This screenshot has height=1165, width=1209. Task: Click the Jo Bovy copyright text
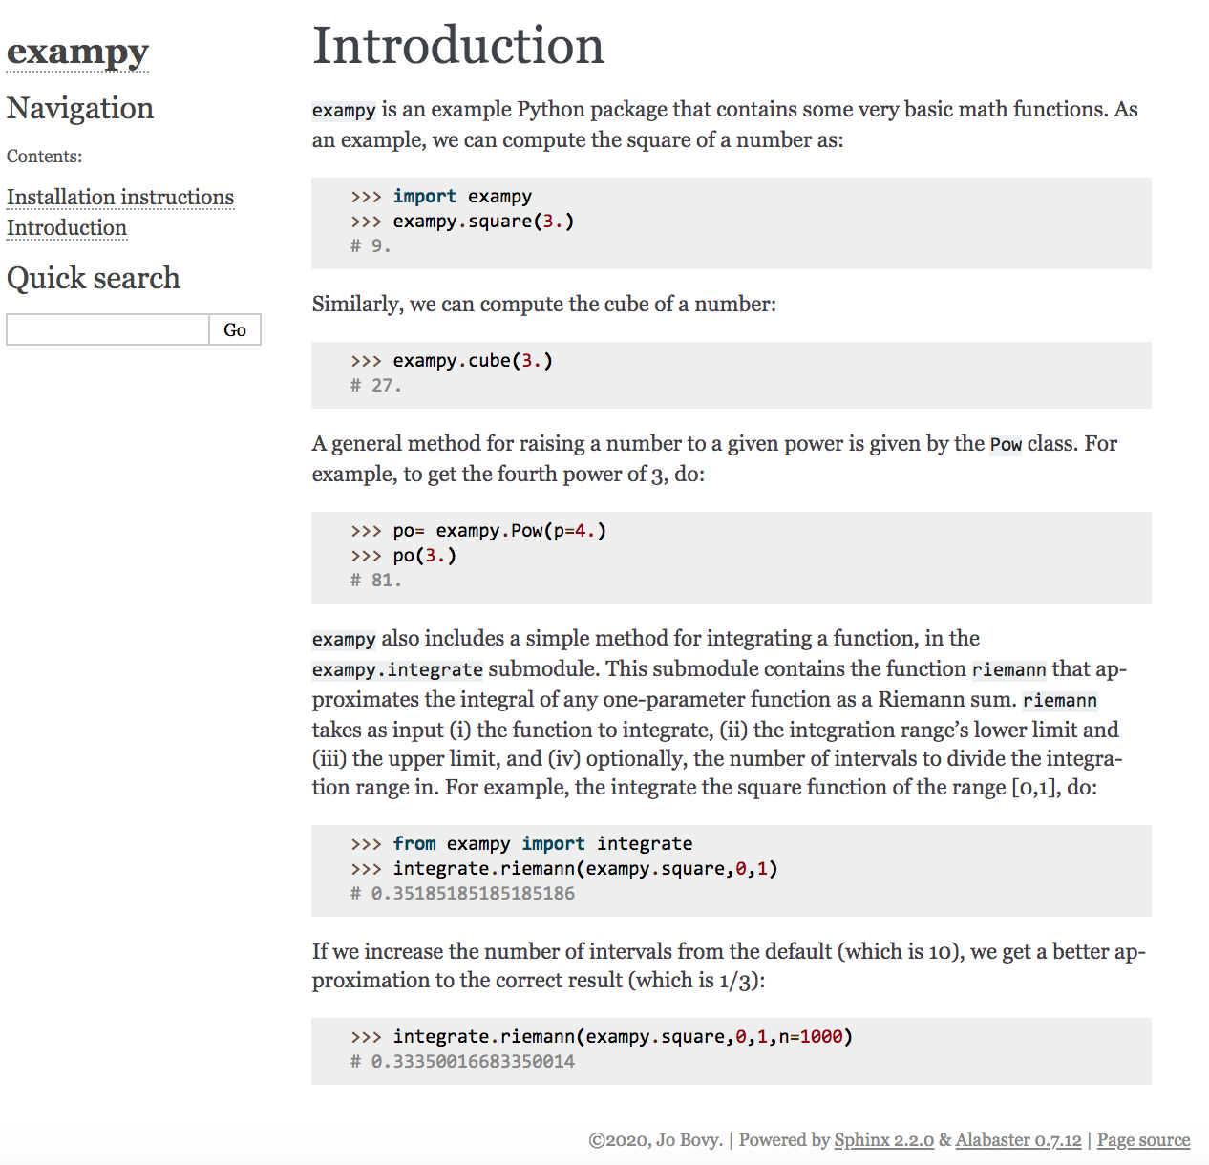click(655, 1140)
